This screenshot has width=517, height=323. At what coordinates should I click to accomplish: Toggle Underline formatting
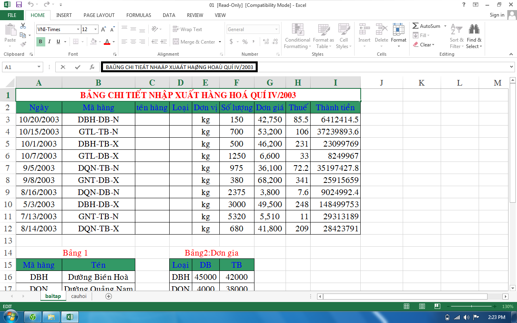click(x=58, y=42)
